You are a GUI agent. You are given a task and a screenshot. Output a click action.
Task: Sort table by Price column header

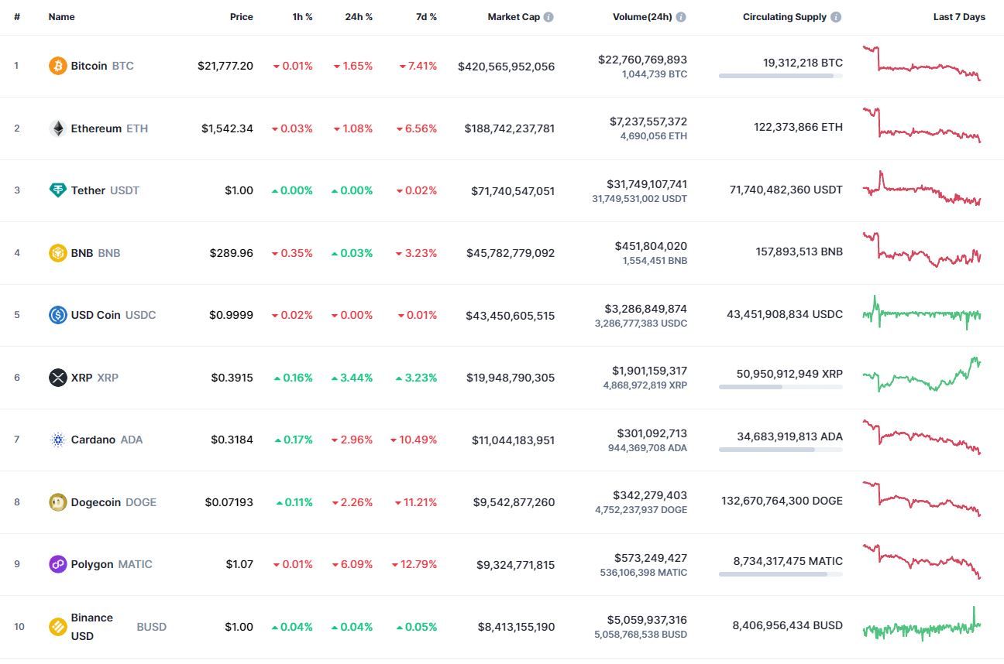[x=242, y=17]
